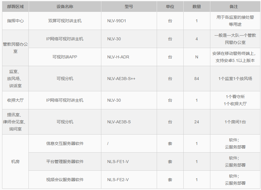Select the 设备名称 column header

coord(64,7)
